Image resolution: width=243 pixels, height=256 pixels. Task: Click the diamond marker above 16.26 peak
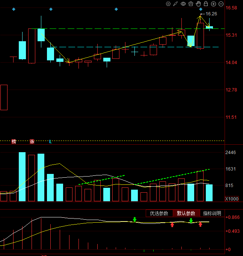click(201, 9)
